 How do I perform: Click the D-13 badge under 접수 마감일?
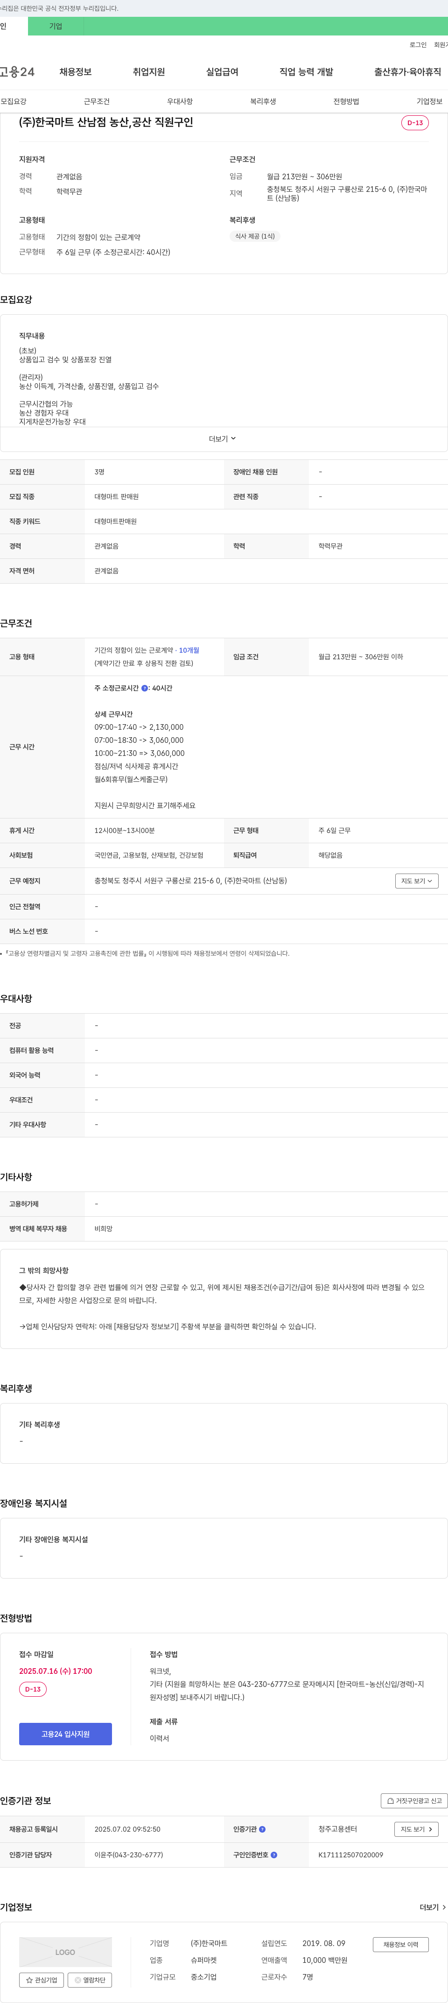pos(33,1689)
